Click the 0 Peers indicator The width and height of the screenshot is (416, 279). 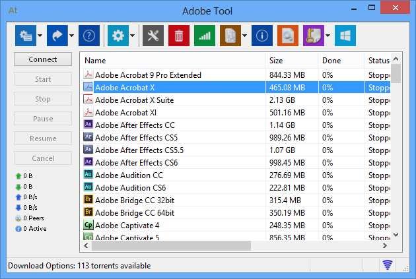click(30, 218)
